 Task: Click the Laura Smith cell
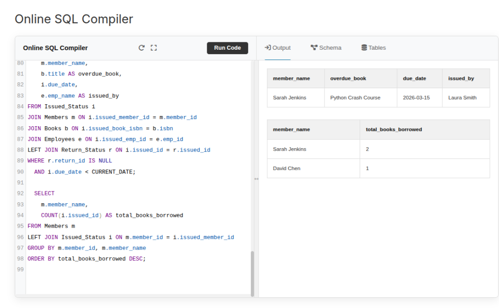pos(462,98)
